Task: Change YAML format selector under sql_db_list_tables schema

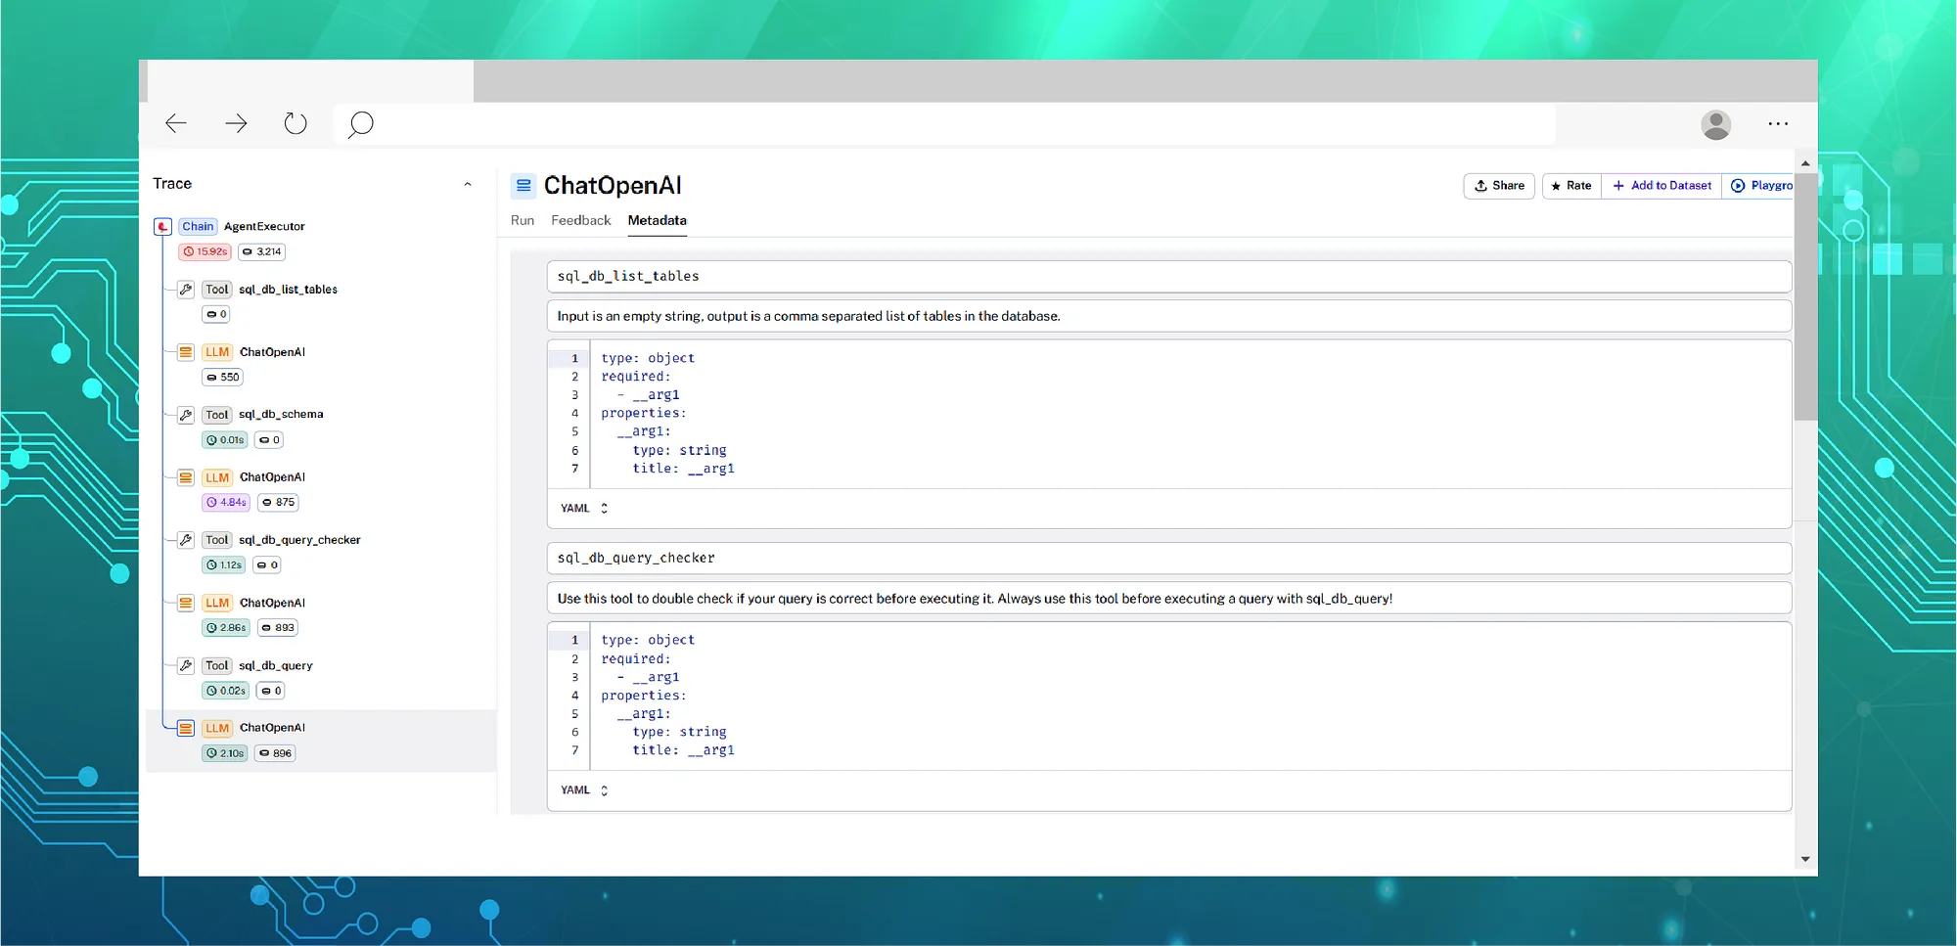Action: click(x=584, y=508)
